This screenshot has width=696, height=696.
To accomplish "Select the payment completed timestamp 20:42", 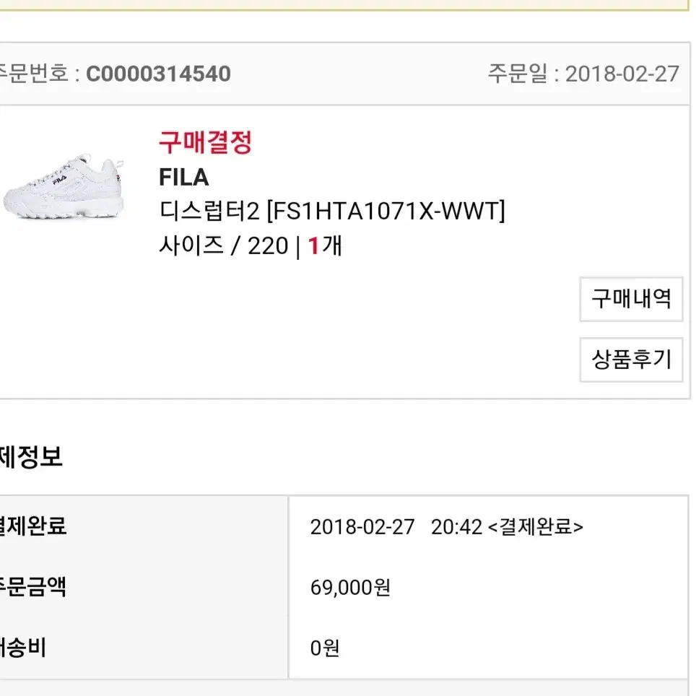I will [456, 527].
